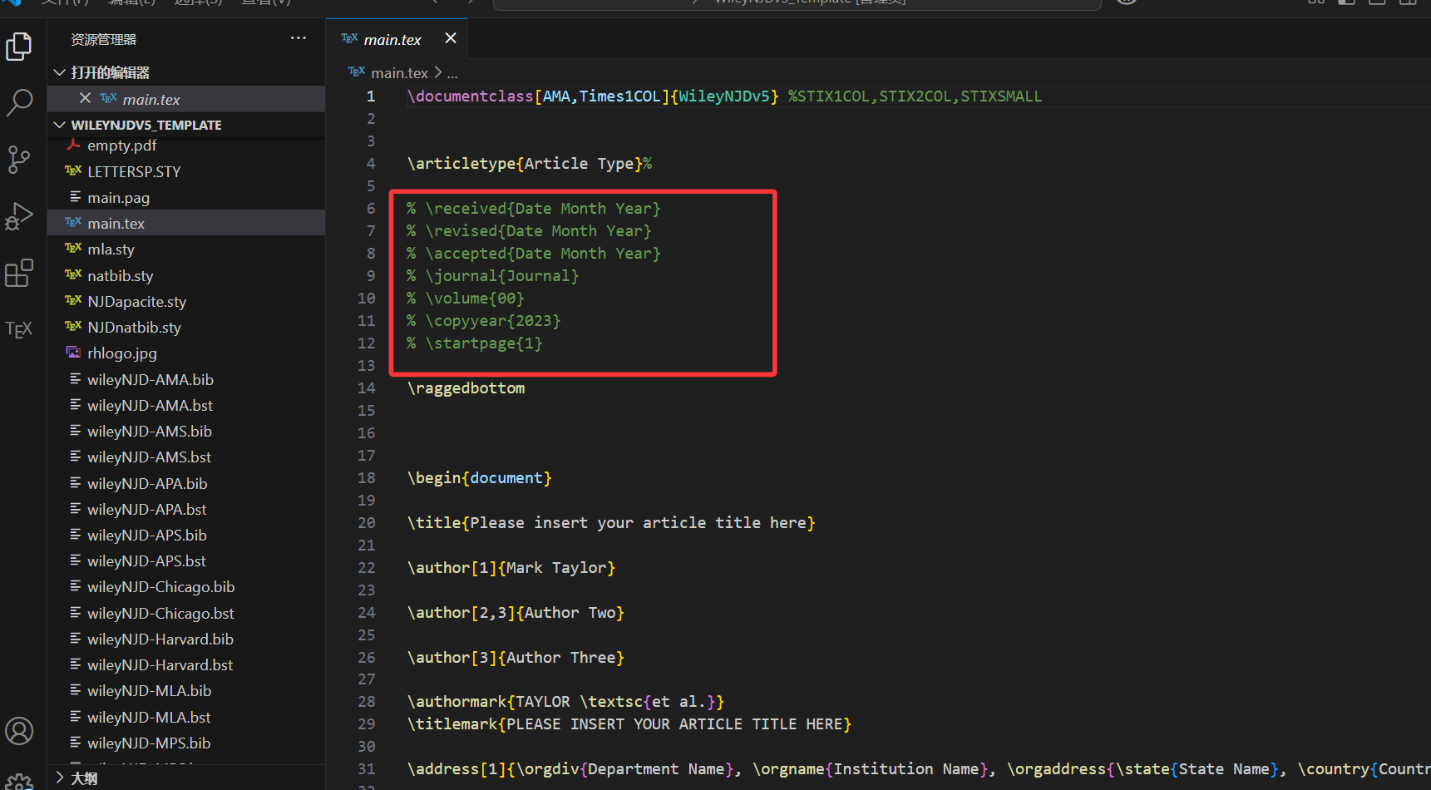1431x790 pixels.
Task: Open the Source Control view
Action: click(19, 160)
